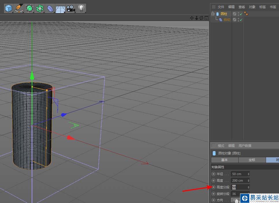
Task: Click the 半径 value spinner arrows
Action: (248, 174)
